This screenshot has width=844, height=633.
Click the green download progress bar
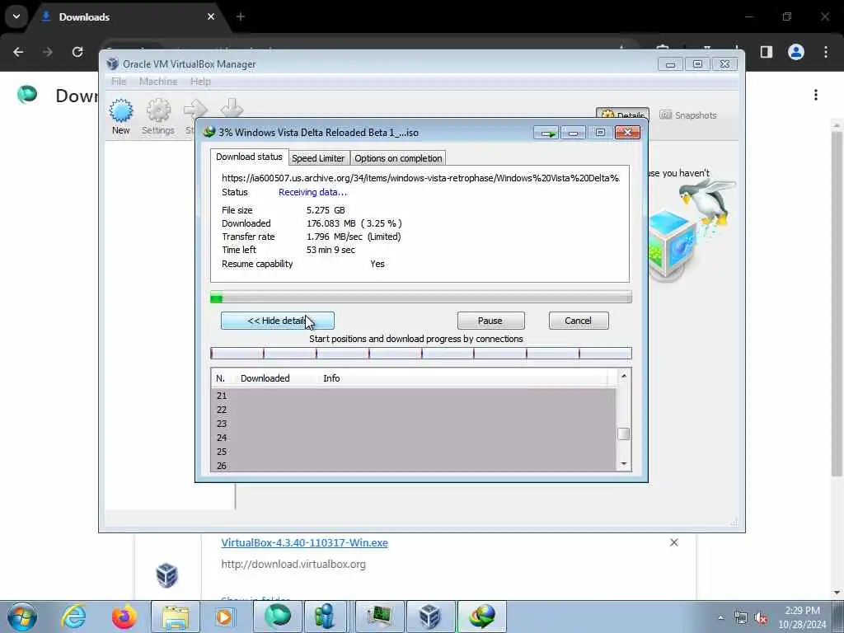[x=421, y=297]
